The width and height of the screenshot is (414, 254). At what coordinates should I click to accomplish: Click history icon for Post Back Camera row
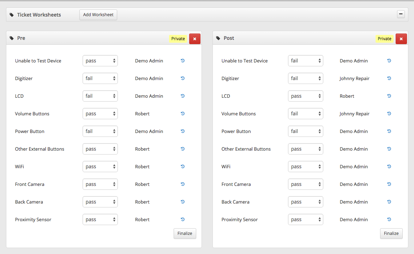coord(389,202)
